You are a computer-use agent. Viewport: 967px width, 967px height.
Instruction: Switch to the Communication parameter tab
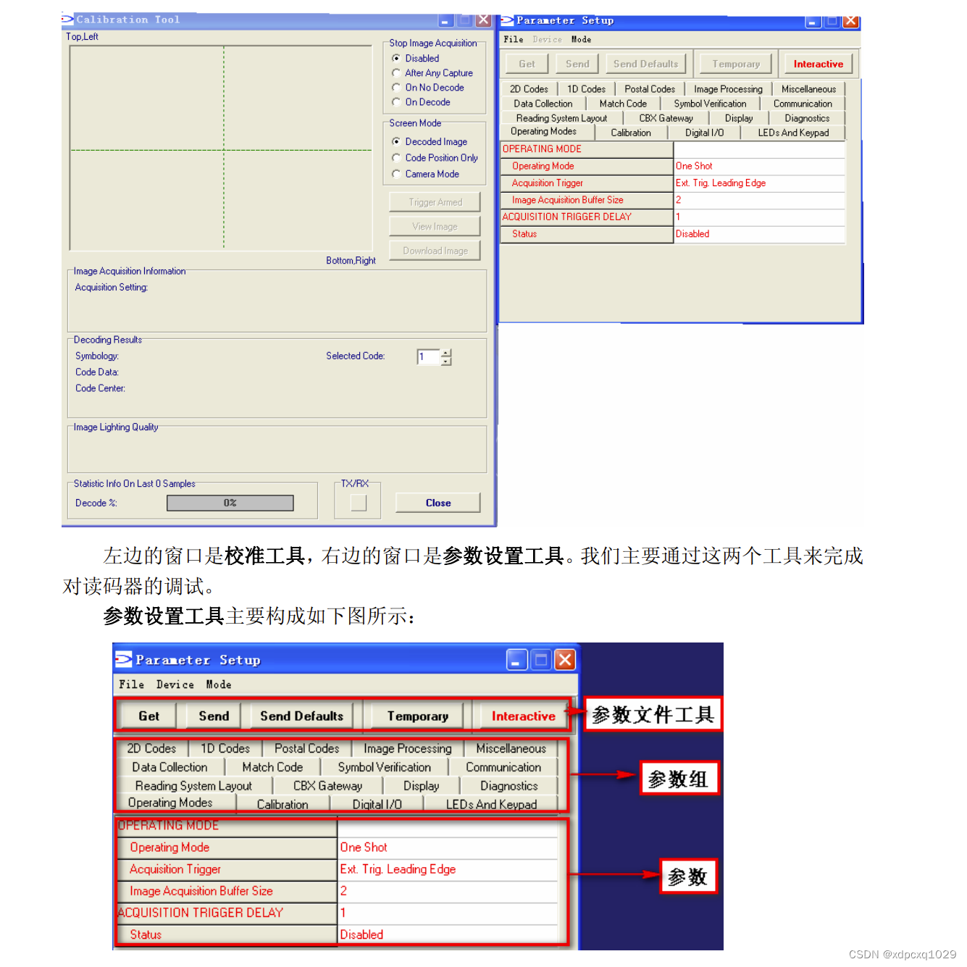click(x=802, y=103)
